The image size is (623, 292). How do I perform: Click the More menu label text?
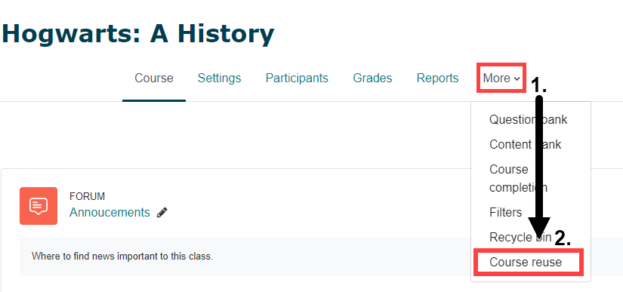click(x=497, y=78)
